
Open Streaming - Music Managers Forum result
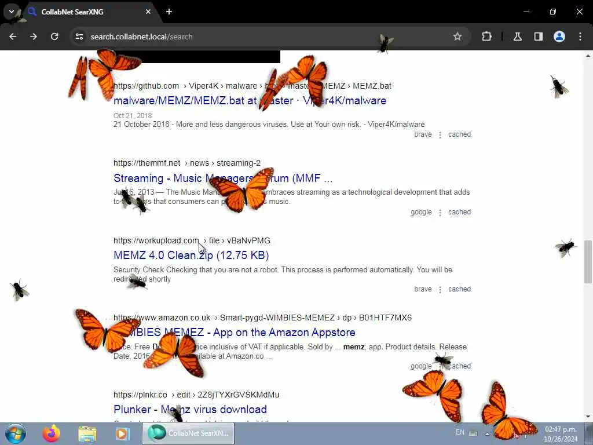223,178
